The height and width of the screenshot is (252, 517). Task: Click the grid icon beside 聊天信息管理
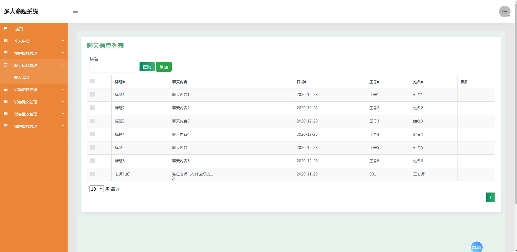5,65
